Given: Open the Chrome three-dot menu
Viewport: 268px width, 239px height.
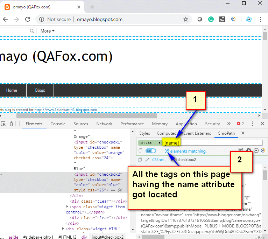Looking at the screenshot, I should [x=260, y=19].
